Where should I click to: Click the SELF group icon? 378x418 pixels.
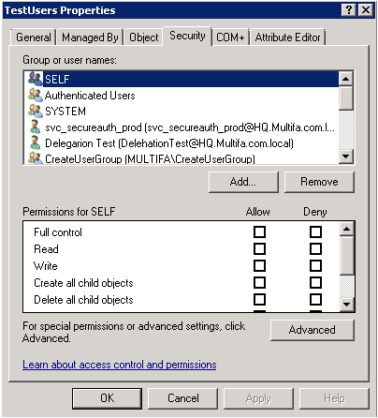(35, 79)
